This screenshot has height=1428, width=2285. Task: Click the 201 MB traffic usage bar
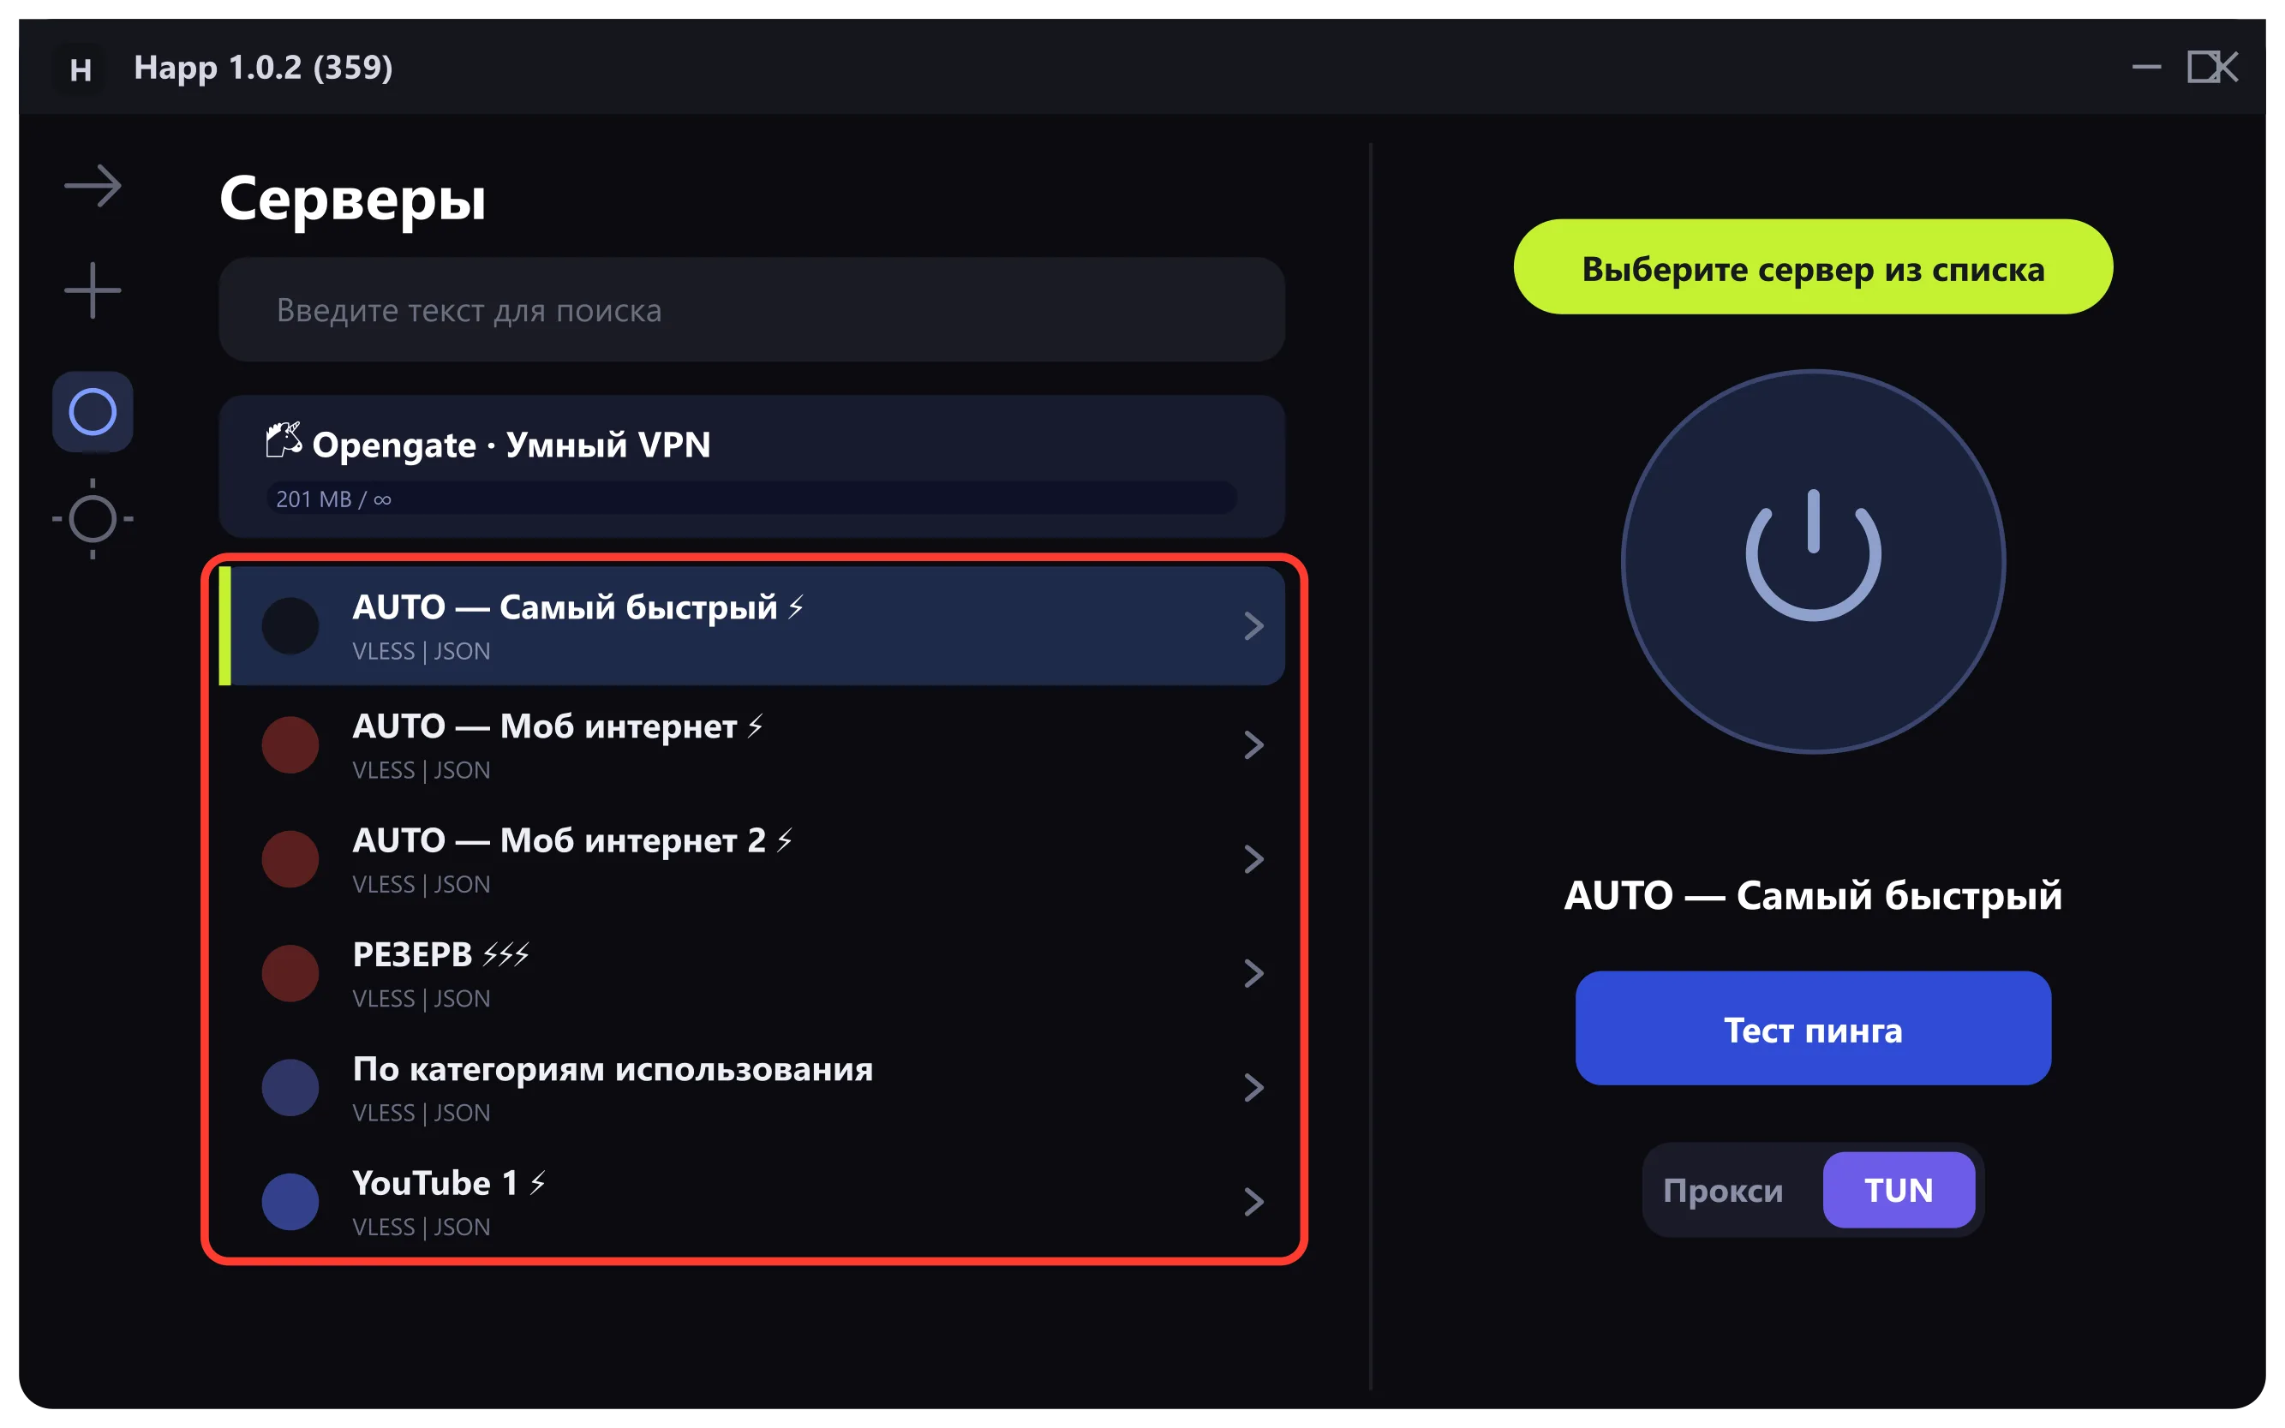[x=752, y=499]
